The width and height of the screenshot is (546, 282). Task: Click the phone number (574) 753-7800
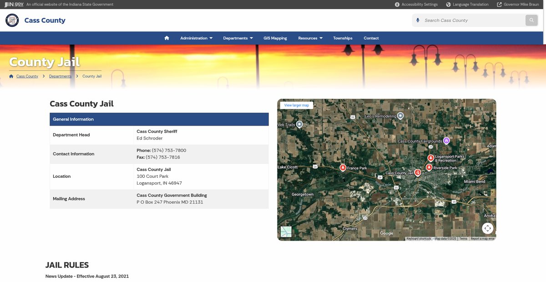[169, 151]
